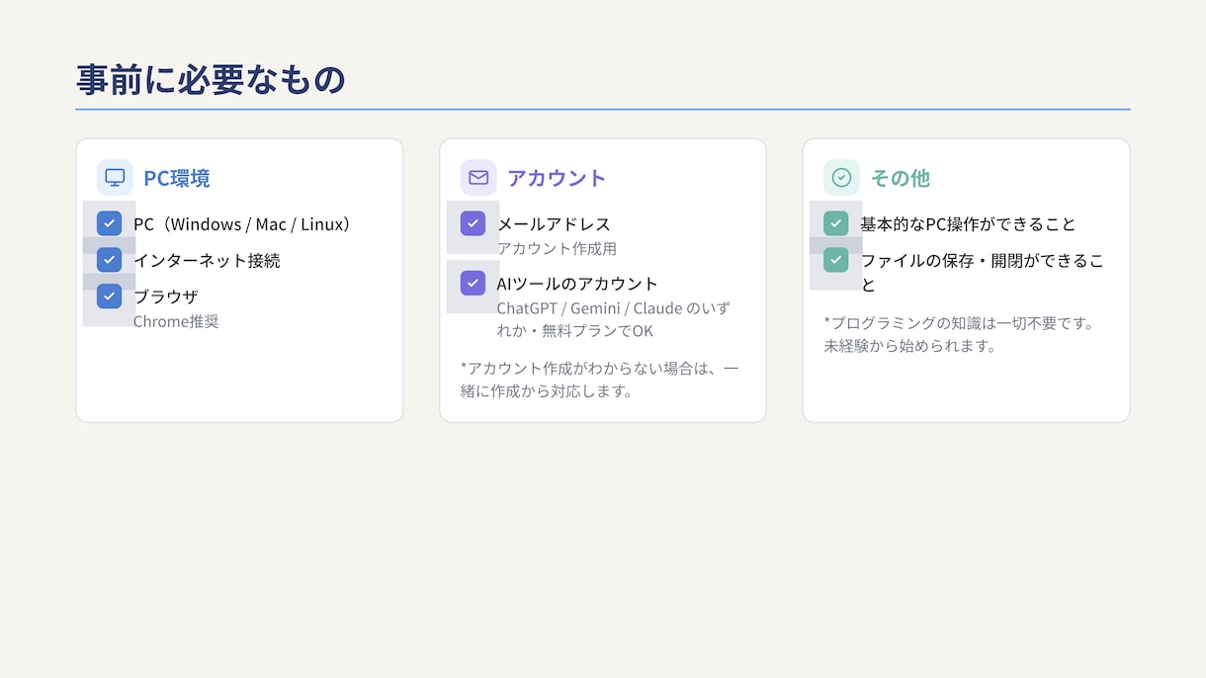Click the メールアドレス label
The height and width of the screenshot is (678, 1206).
(x=554, y=224)
